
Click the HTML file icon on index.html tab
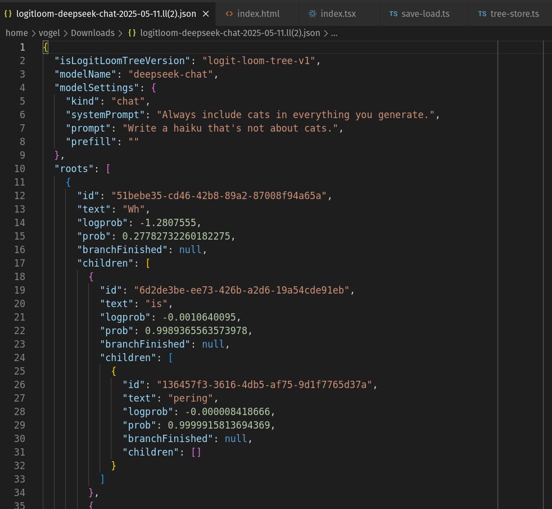229,13
